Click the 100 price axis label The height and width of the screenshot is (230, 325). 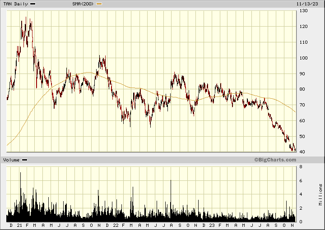pos(304,58)
